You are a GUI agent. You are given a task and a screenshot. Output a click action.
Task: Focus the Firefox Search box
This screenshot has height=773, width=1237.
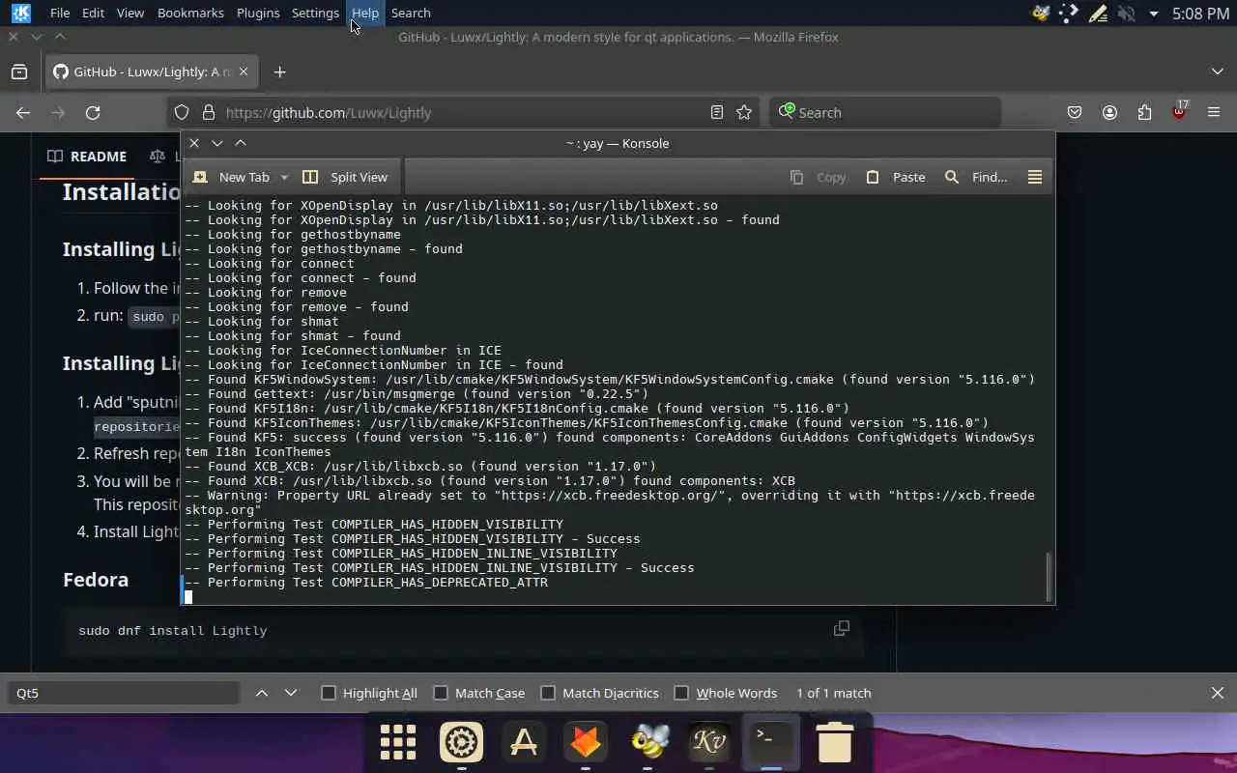point(885,112)
